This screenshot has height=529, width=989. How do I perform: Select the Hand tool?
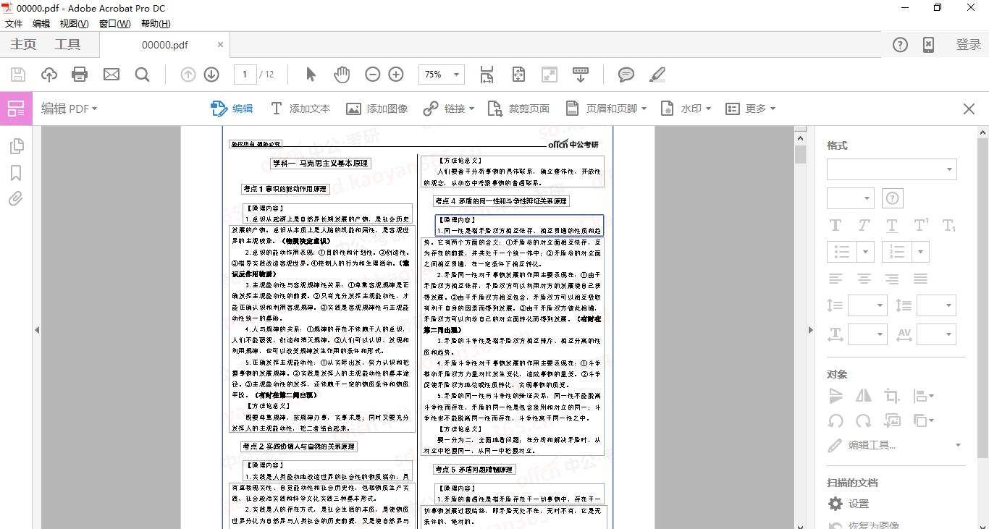[341, 74]
